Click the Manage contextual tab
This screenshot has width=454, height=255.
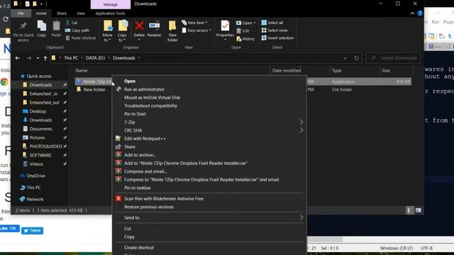[111, 4]
